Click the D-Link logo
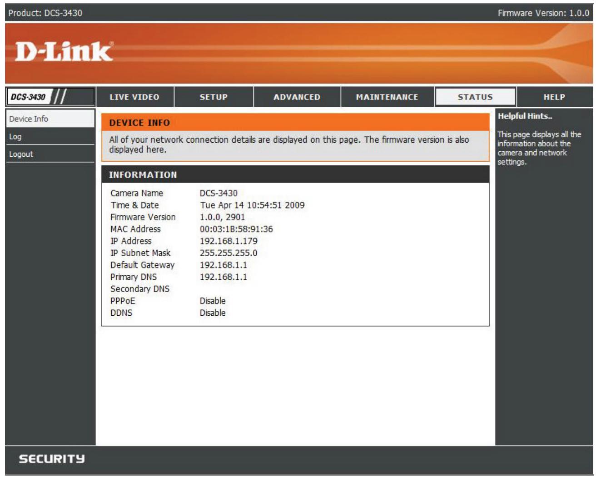The height and width of the screenshot is (477, 596). pyautogui.click(x=64, y=51)
